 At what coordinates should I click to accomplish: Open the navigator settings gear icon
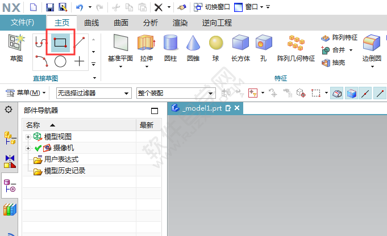[x=9, y=109]
